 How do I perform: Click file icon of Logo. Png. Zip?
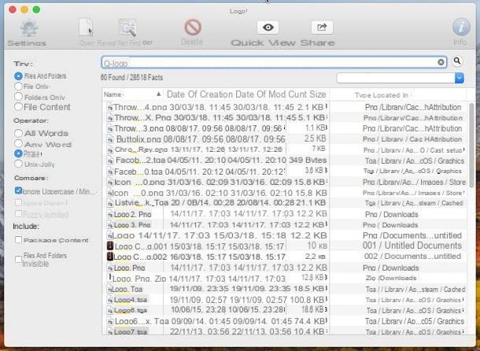[x=110, y=278]
